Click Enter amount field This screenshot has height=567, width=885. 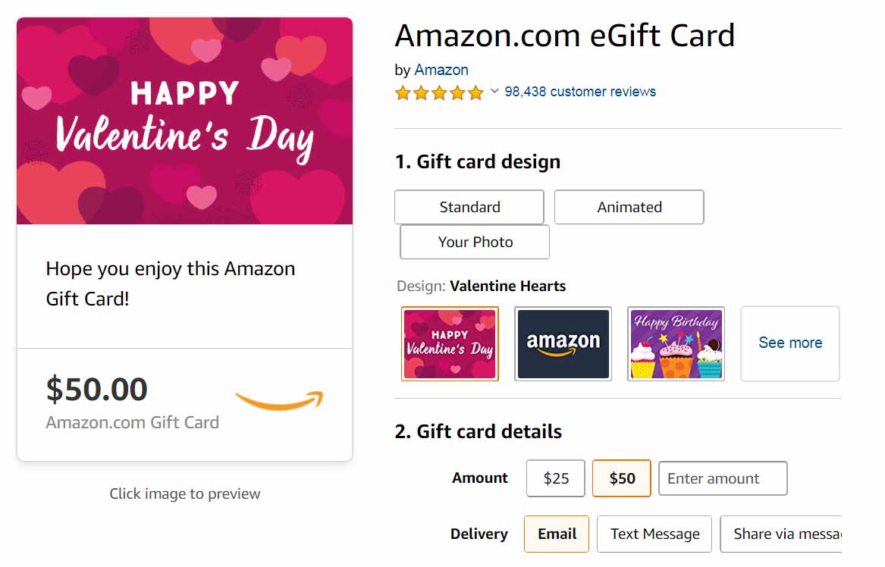722,478
